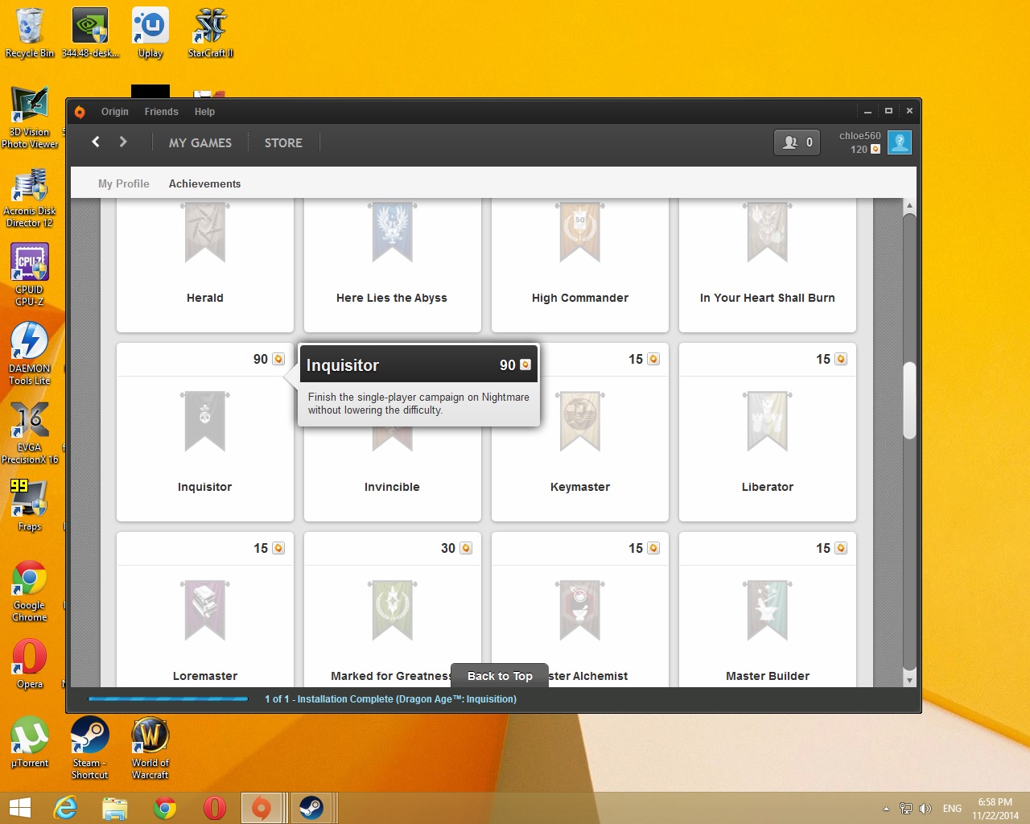The width and height of the screenshot is (1030, 824).
Task: Open the Achievements tab
Action: [204, 183]
